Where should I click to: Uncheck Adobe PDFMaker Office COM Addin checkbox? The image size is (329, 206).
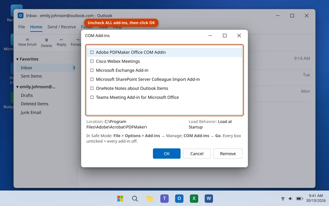pos(92,52)
